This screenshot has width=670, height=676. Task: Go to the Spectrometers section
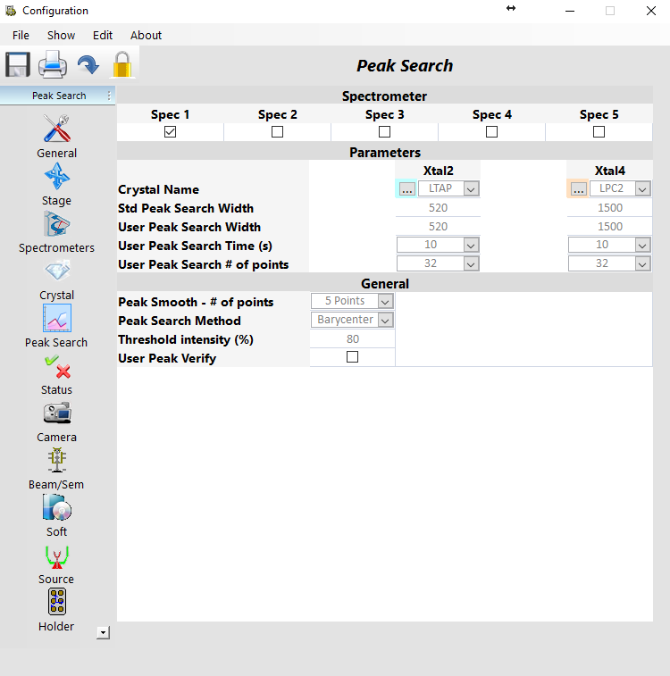click(56, 224)
